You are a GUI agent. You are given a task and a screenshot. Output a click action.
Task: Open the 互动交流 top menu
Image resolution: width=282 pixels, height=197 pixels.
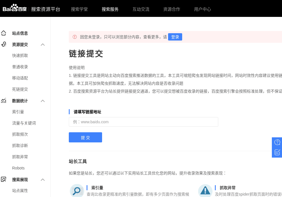click(141, 9)
